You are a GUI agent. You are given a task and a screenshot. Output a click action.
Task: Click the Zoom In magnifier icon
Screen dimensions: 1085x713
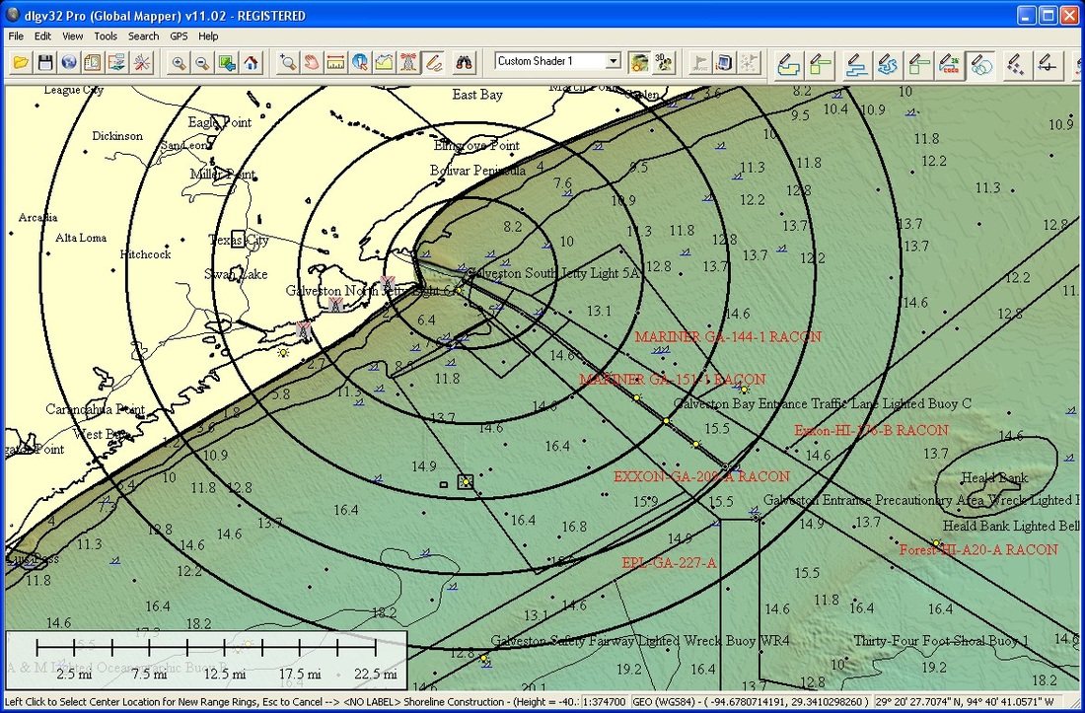[179, 63]
